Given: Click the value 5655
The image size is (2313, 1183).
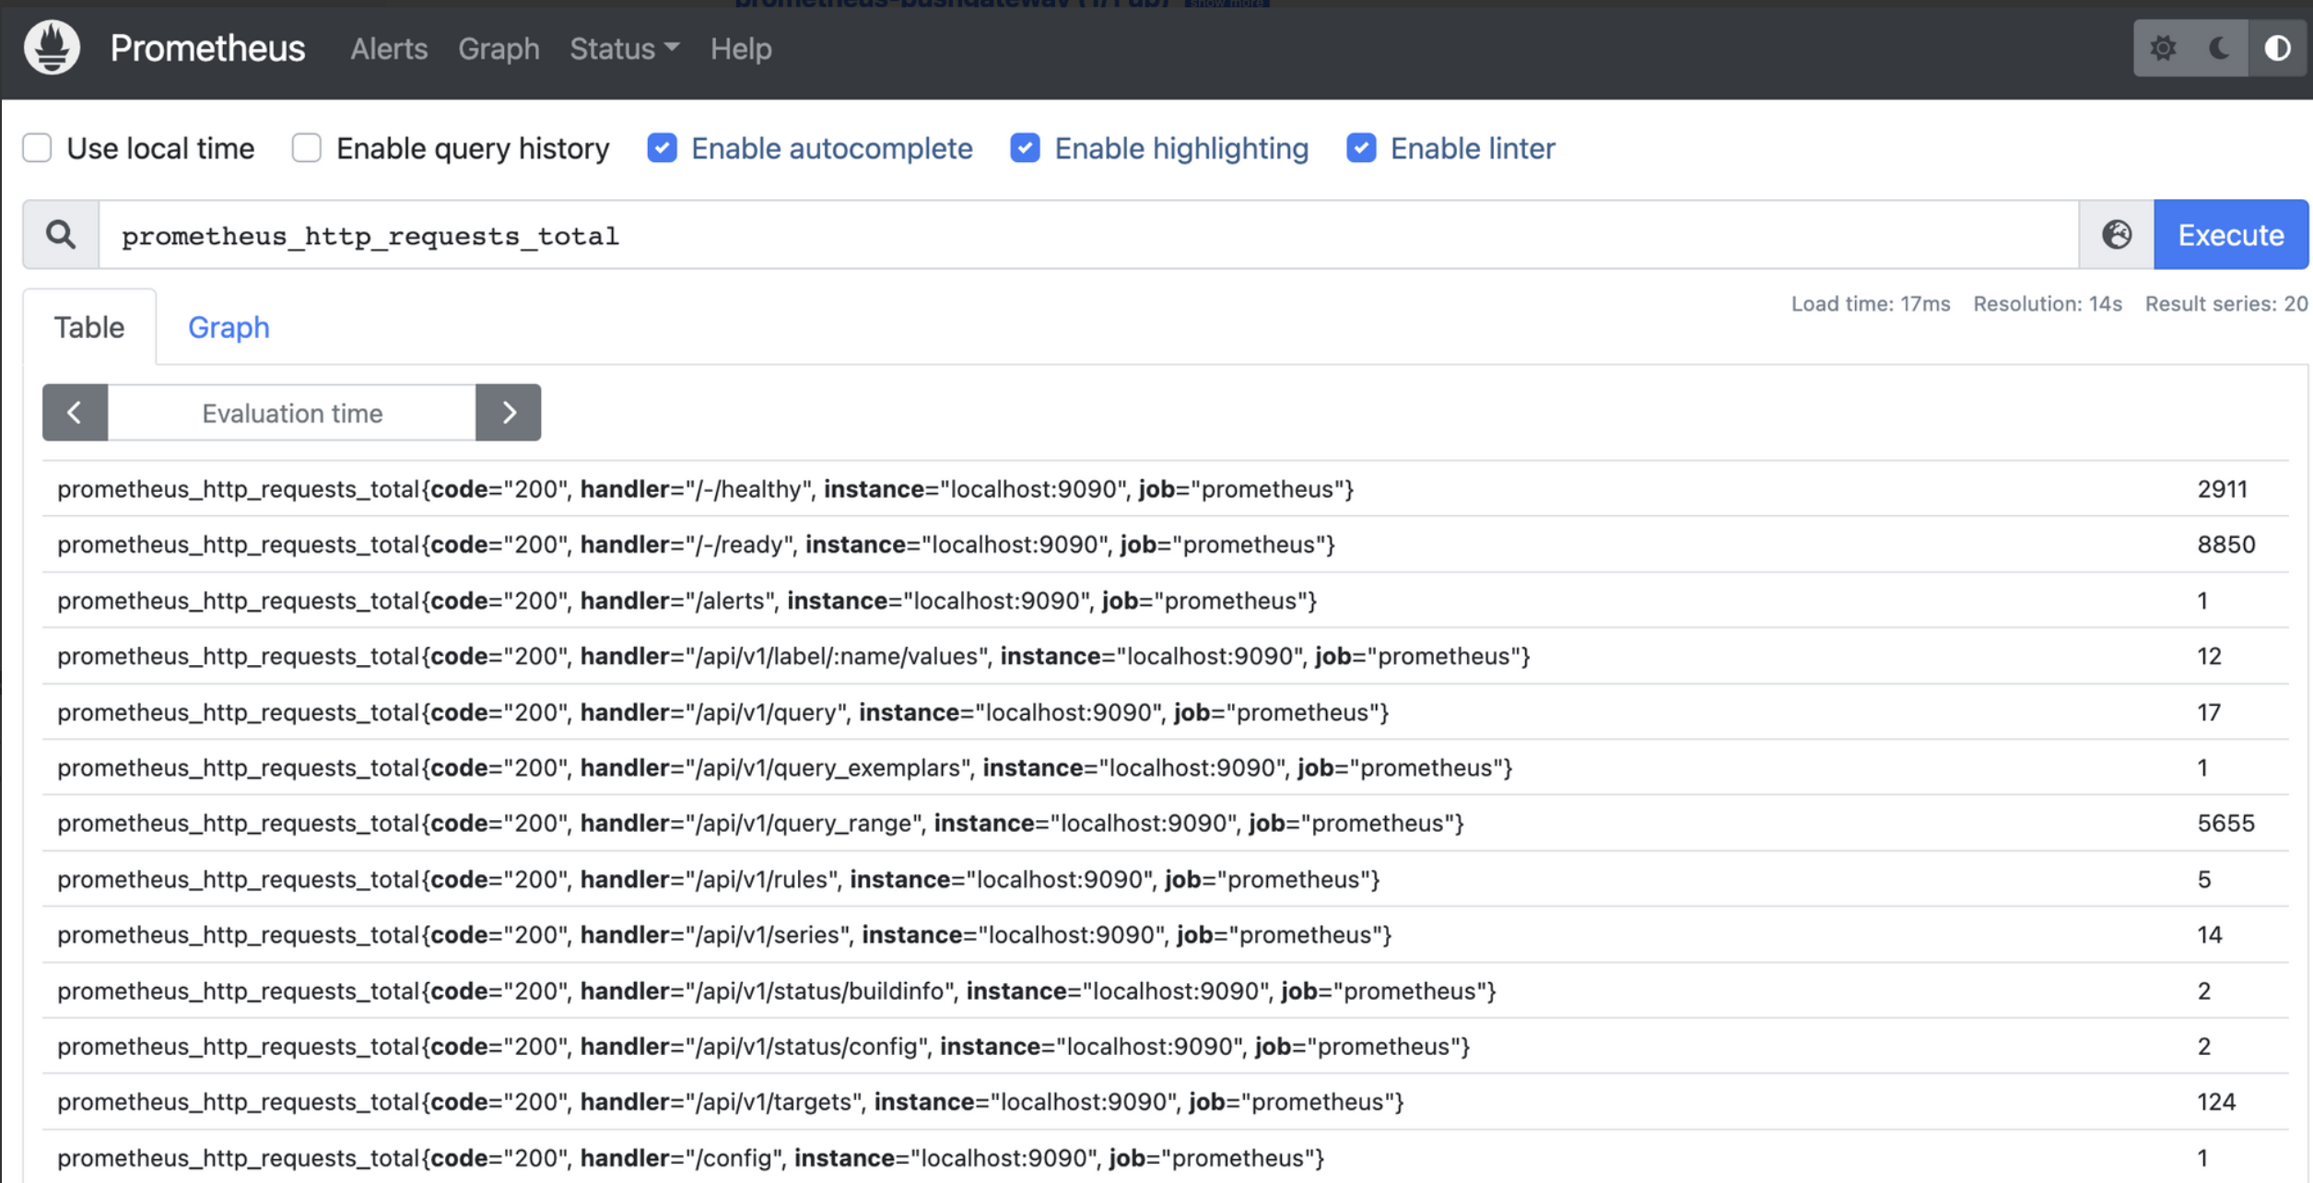Looking at the screenshot, I should [x=2226, y=823].
